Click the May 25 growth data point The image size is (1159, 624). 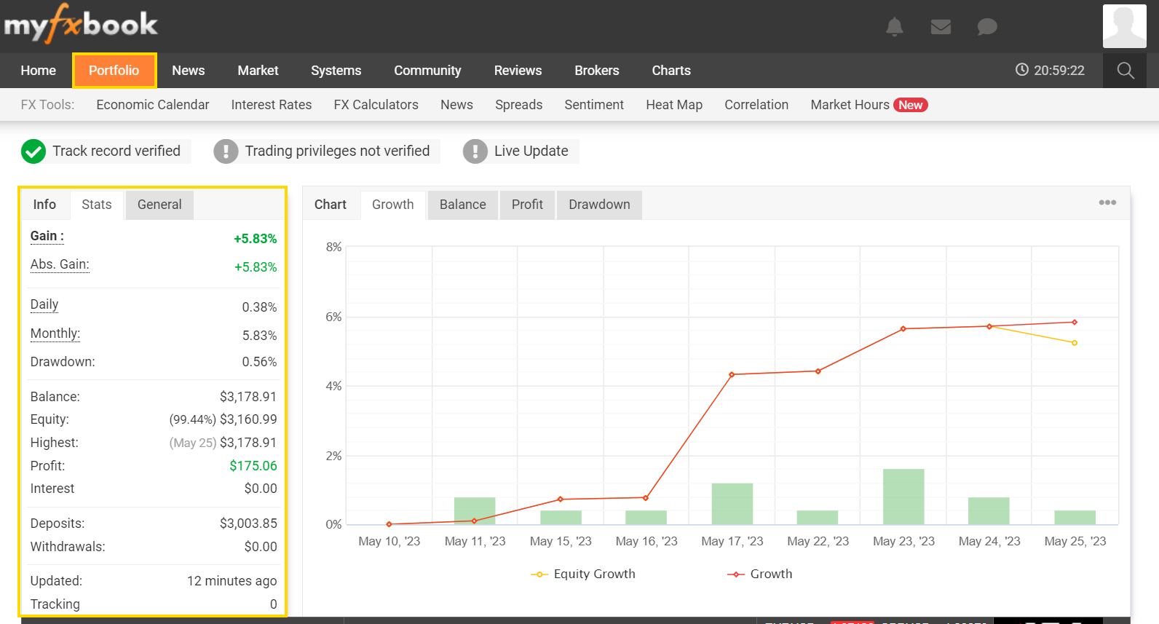click(1075, 322)
